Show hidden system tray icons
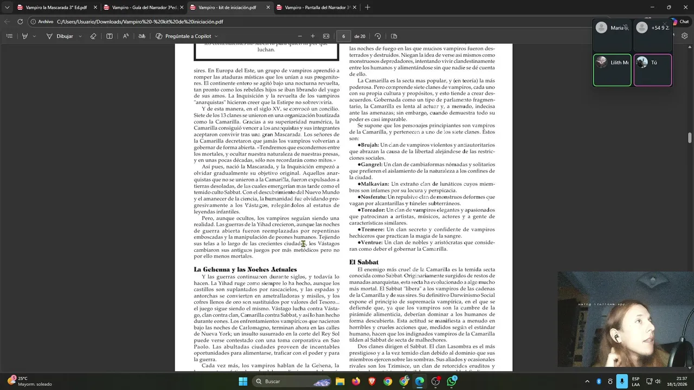This screenshot has width=694, height=390. point(588,381)
